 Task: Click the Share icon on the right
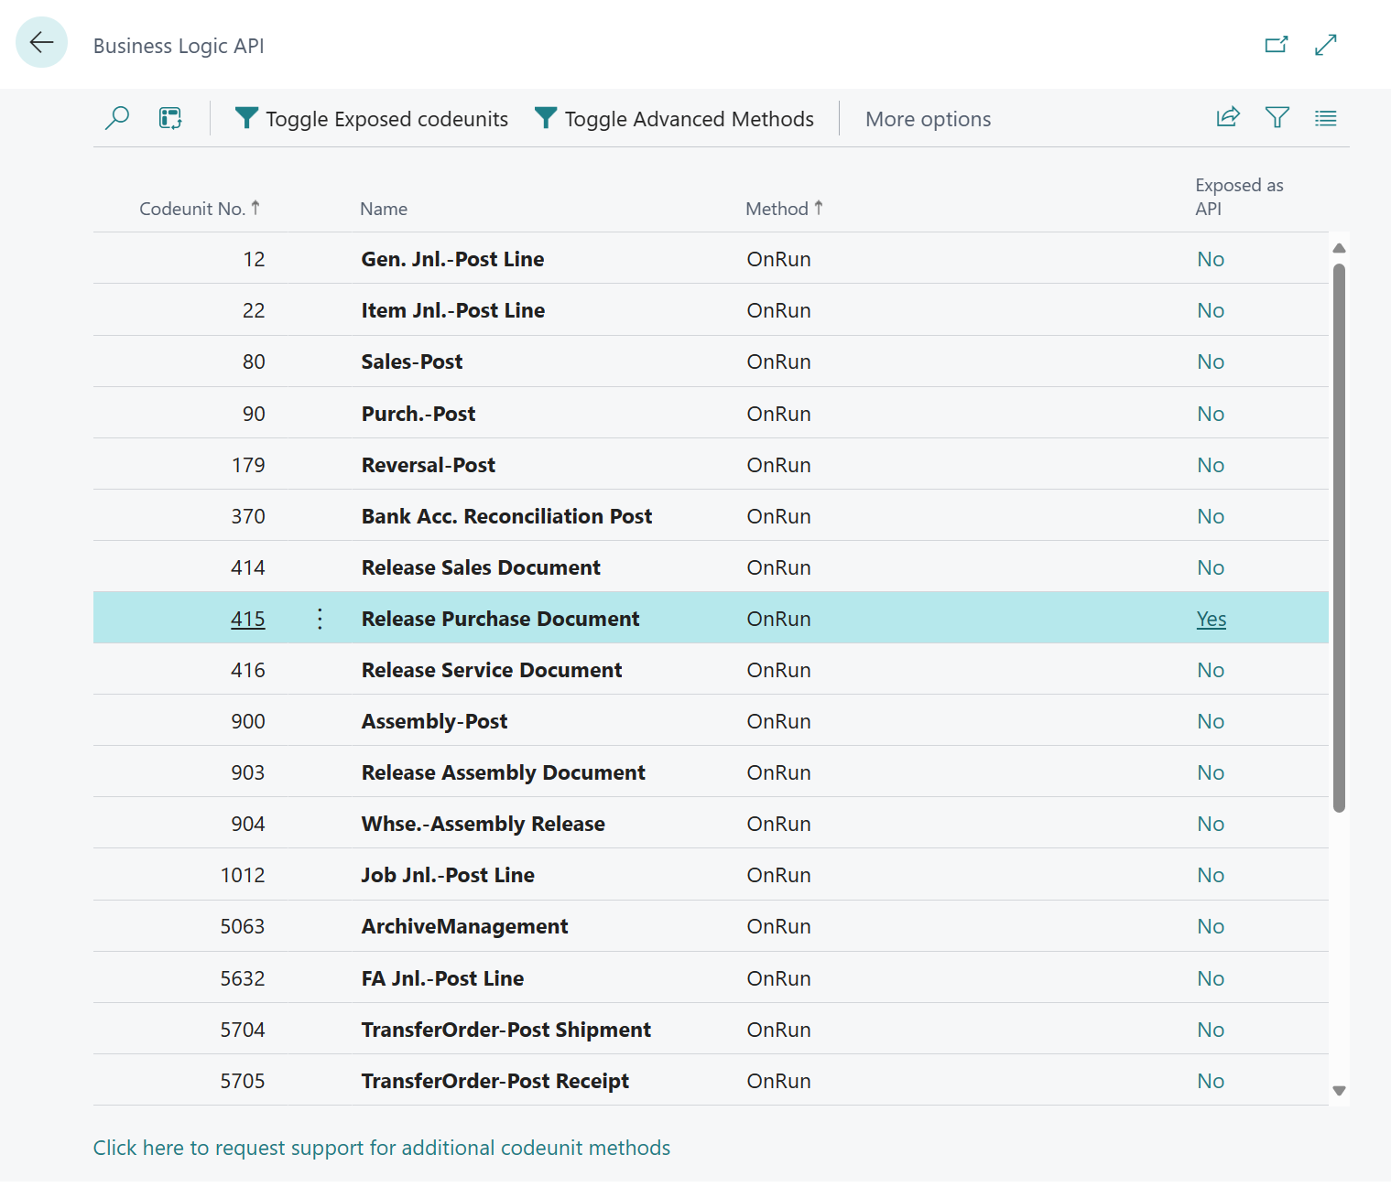point(1227,117)
